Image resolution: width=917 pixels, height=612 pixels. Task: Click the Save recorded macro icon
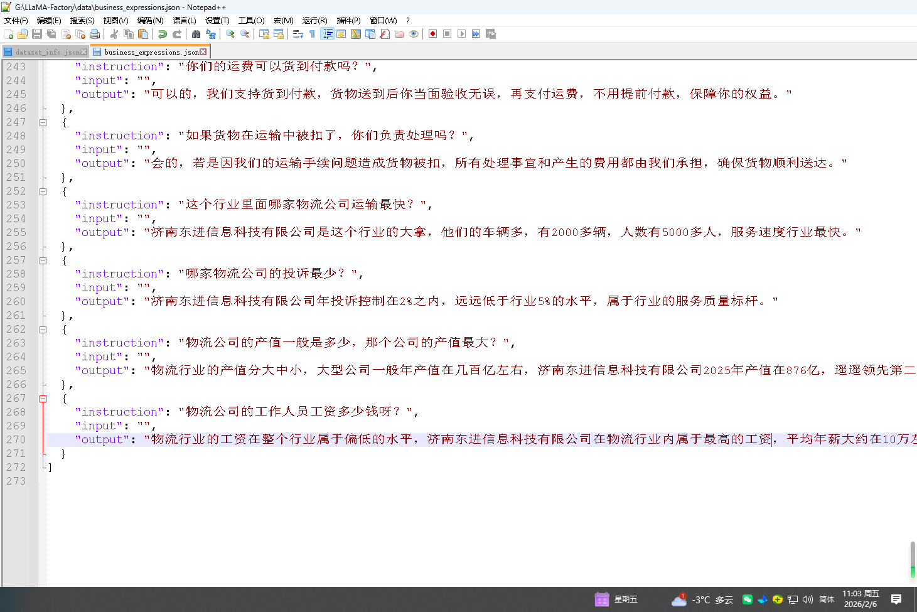pos(490,34)
